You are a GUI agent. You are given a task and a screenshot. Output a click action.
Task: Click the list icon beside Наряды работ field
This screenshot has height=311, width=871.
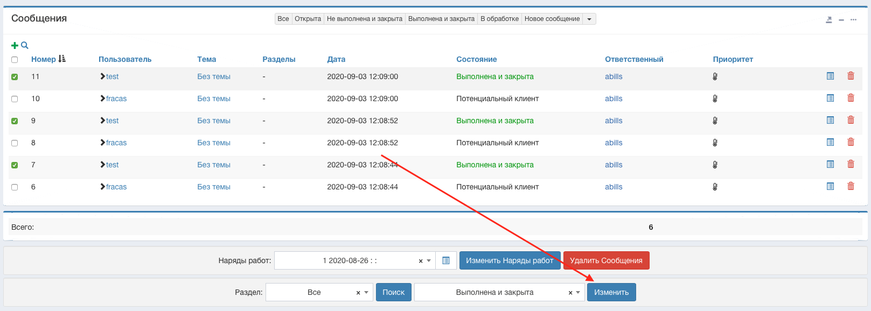tap(446, 260)
